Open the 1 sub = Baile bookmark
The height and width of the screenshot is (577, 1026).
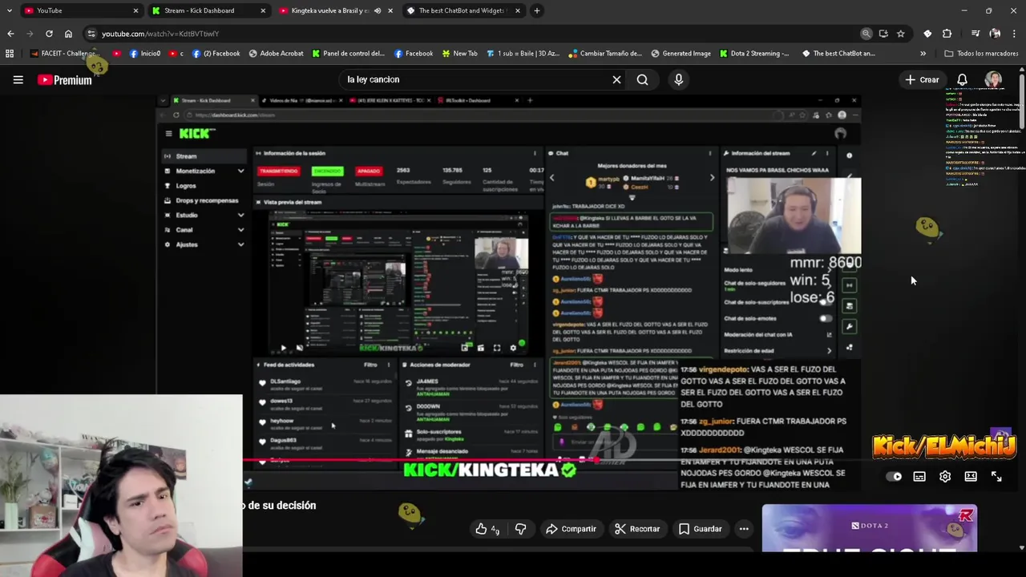pyautogui.click(x=523, y=54)
